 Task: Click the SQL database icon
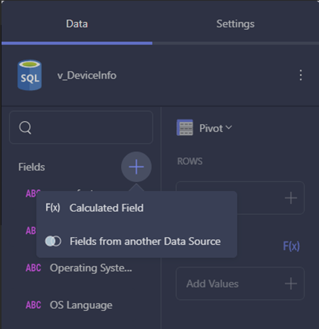click(x=30, y=75)
